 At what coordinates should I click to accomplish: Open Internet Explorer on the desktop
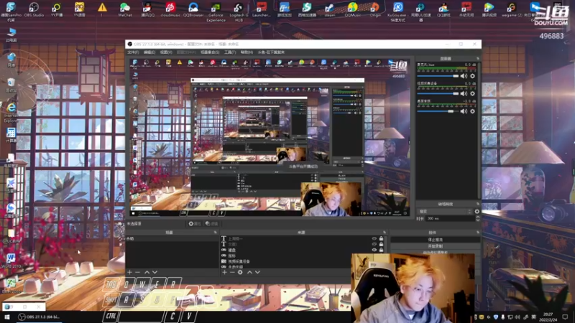click(x=11, y=112)
